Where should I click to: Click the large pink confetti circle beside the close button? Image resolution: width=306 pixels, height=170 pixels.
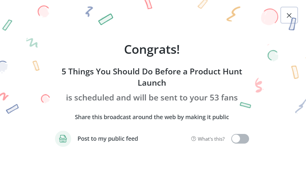click(269, 16)
